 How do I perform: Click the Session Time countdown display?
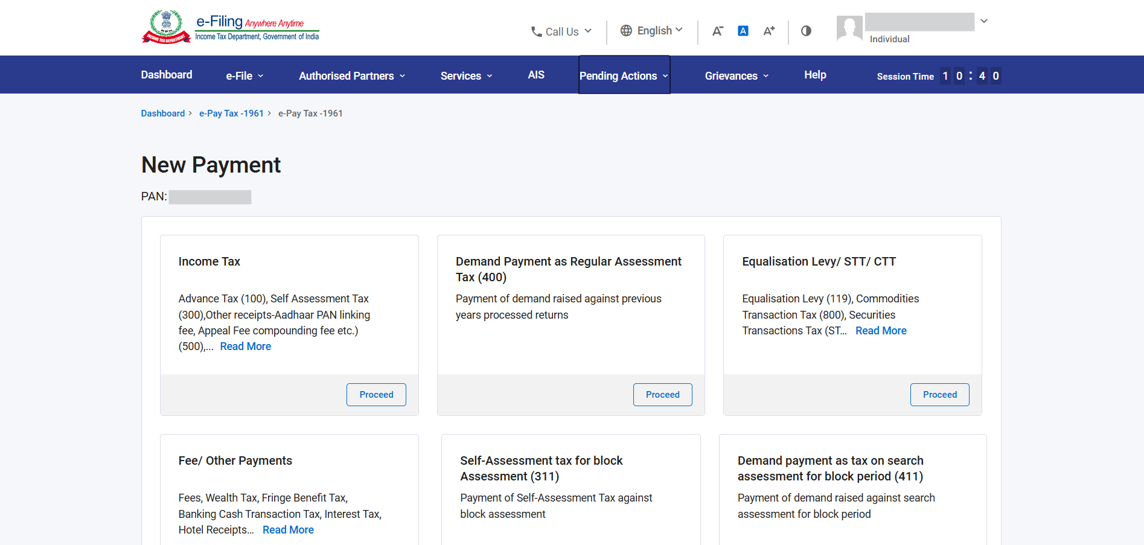point(939,76)
